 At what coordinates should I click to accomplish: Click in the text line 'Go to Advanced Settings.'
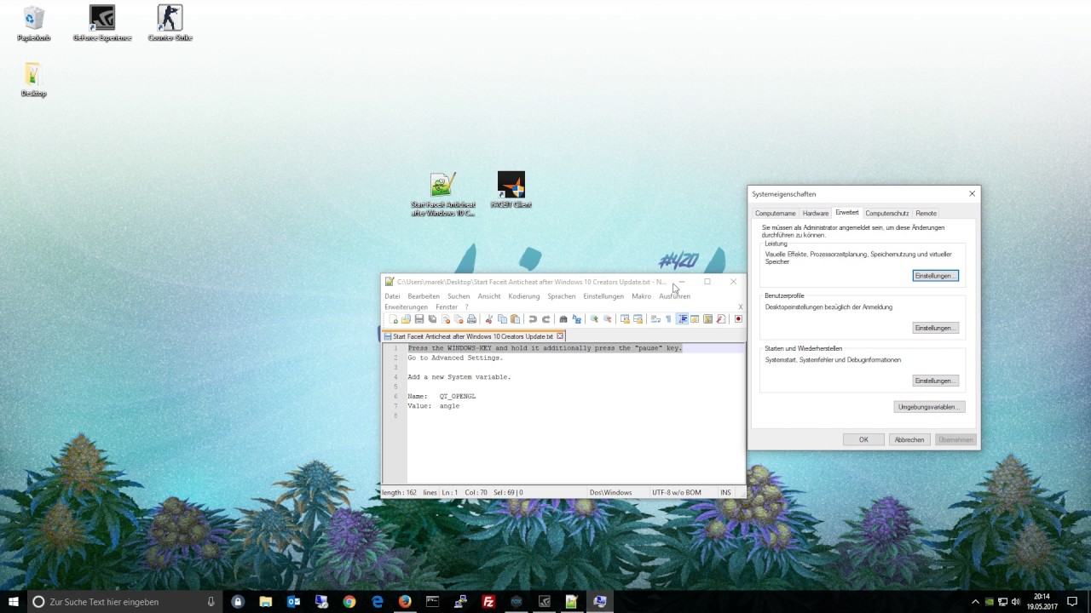pos(455,358)
